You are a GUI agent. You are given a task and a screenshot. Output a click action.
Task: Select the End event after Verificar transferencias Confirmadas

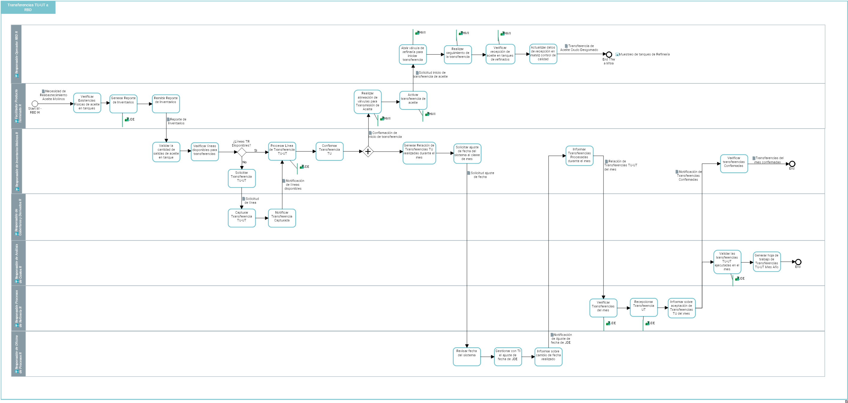[792, 164]
